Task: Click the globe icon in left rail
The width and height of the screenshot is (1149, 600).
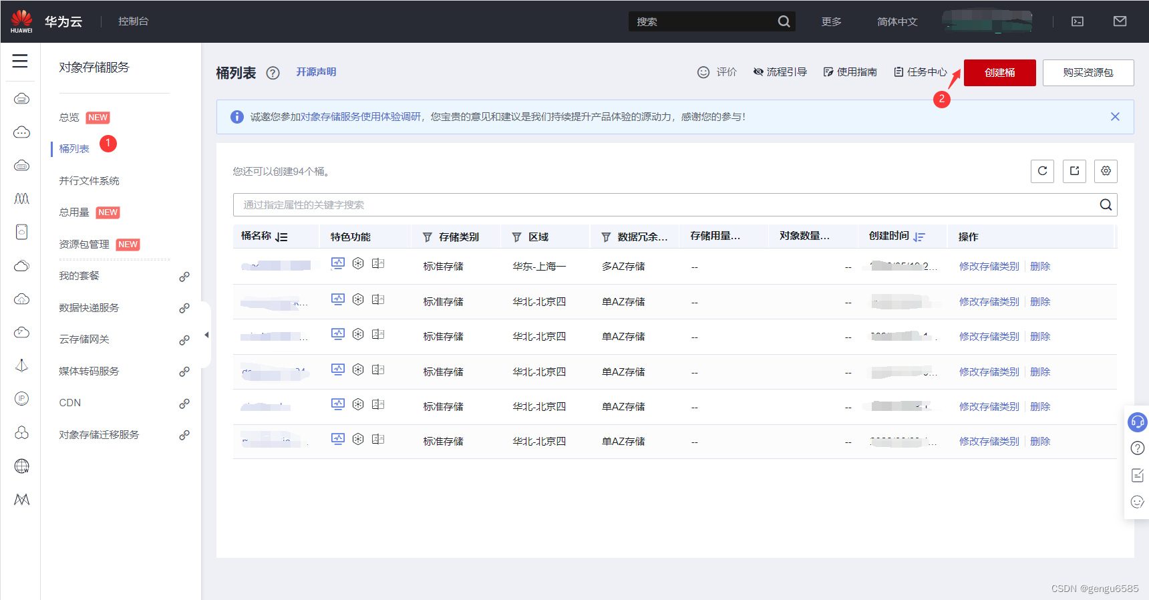Action: [x=21, y=466]
